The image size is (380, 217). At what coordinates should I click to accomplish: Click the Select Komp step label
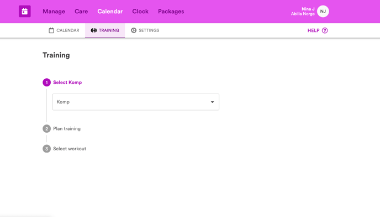[x=67, y=83]
